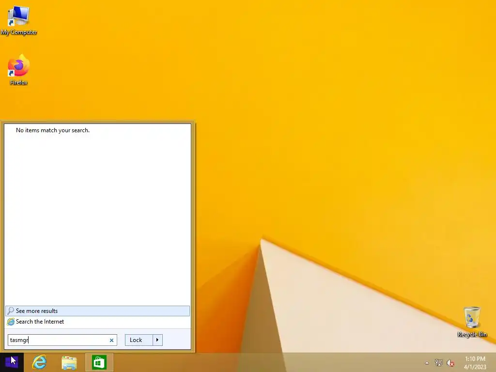The width and height of the screenshot is (496, 372).
Task: Open Internet Explorer from taskbar
Action: point(40,362)
